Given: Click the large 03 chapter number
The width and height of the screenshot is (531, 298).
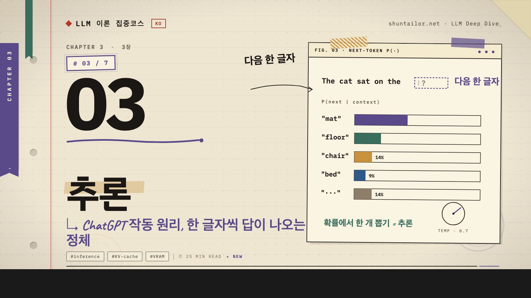Looking at the screenshot, I should click(x=106, y=104).
